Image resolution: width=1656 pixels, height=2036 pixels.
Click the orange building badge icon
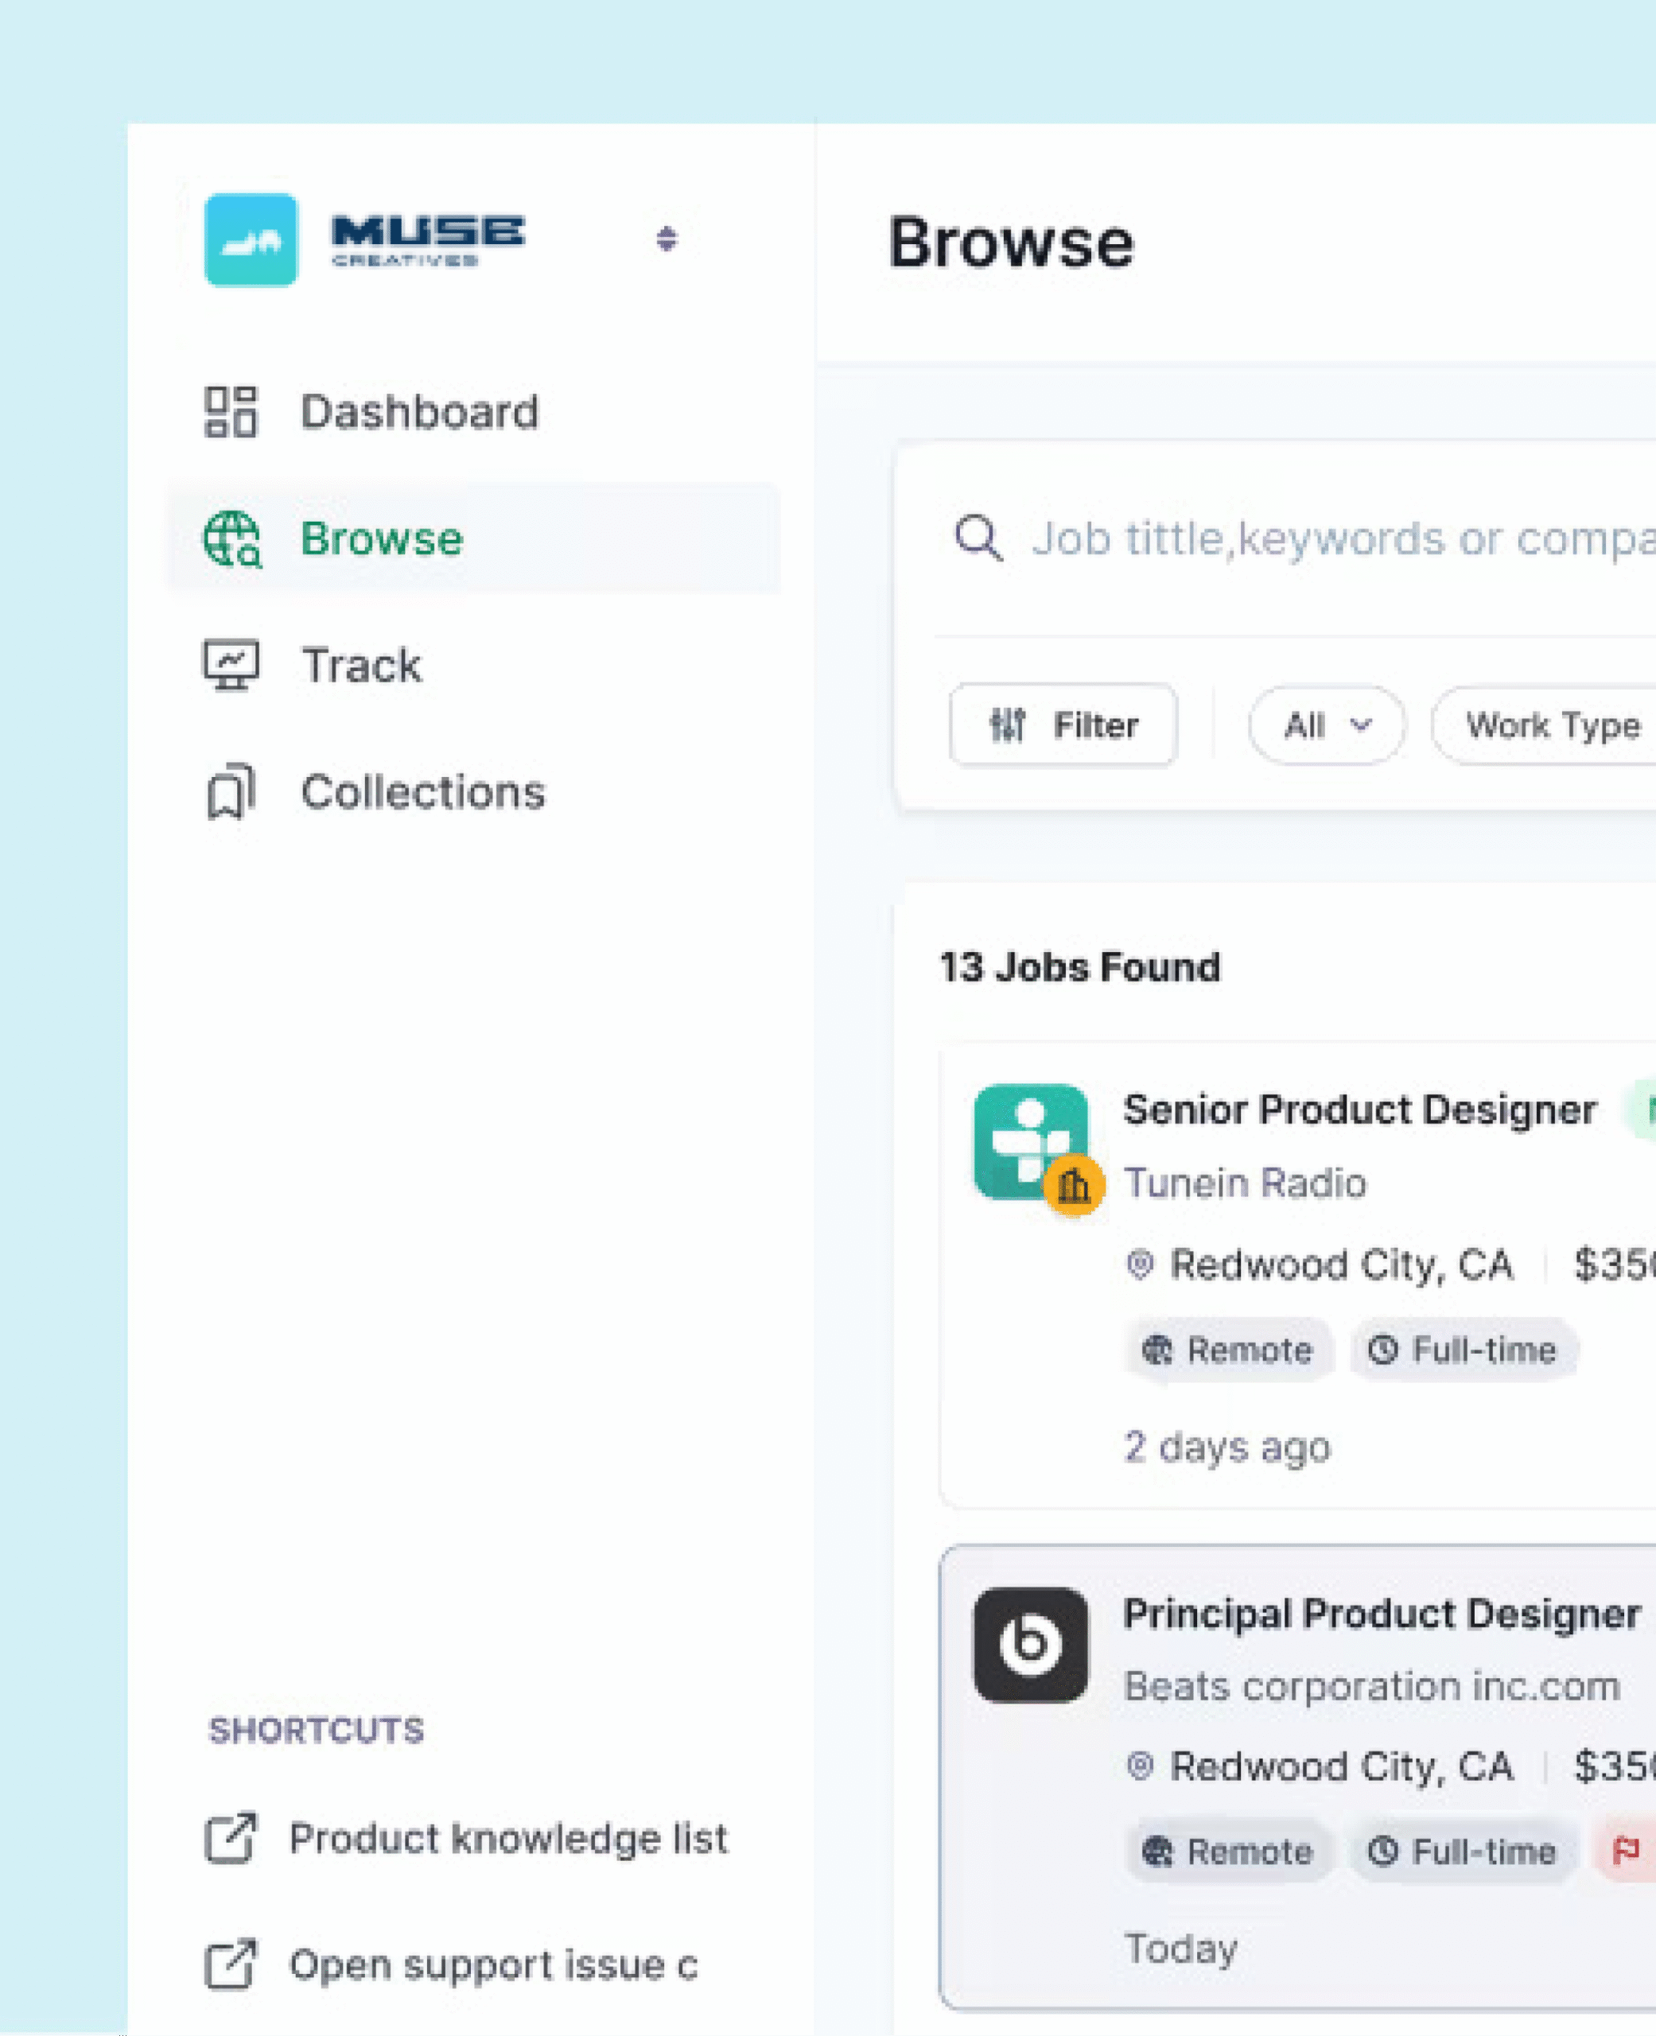[1073, 1185]
